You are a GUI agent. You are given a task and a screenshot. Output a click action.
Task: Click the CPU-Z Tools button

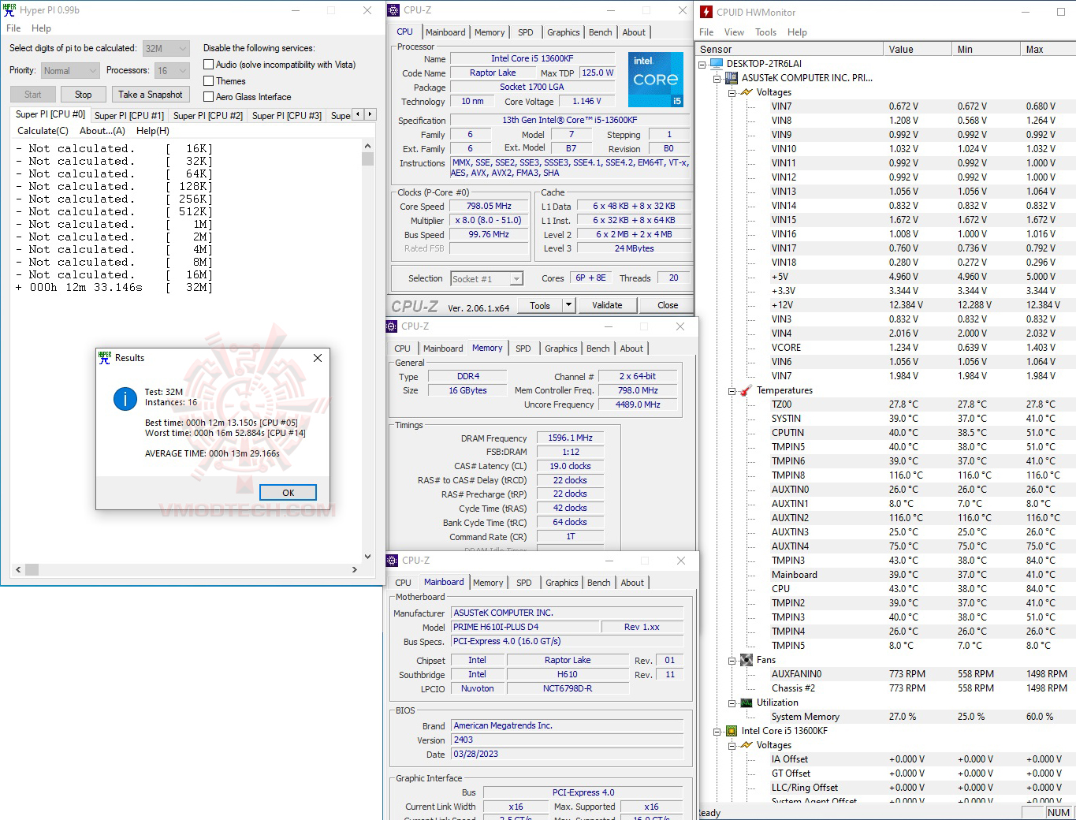540,305
